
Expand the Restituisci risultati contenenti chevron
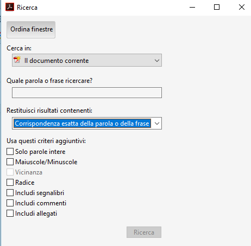[157, 124]
